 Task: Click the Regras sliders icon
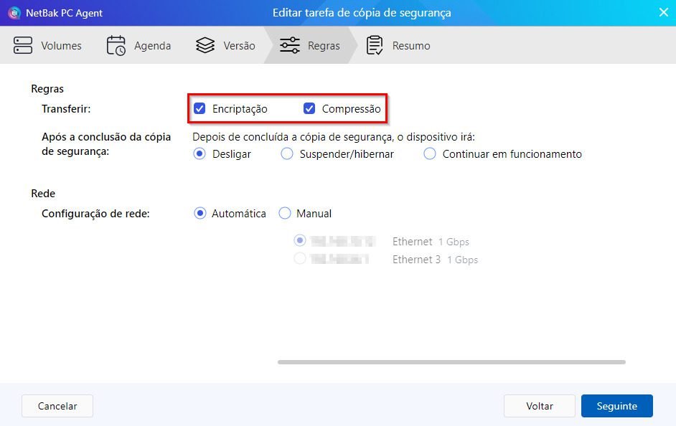(290, 45)
